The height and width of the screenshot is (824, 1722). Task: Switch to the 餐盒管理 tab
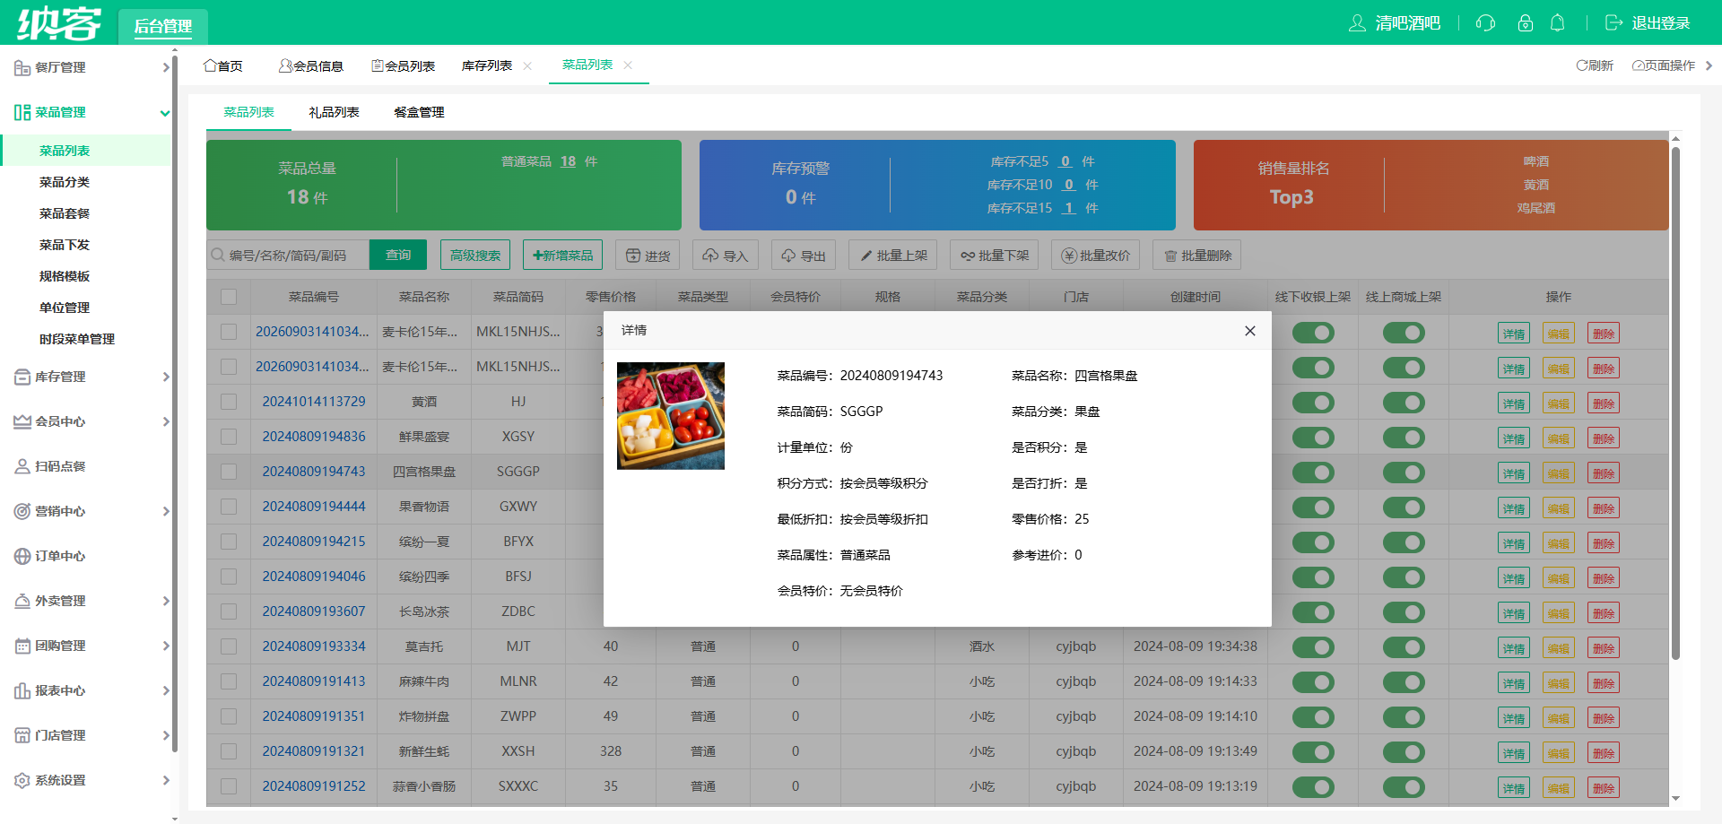point(419,112)
